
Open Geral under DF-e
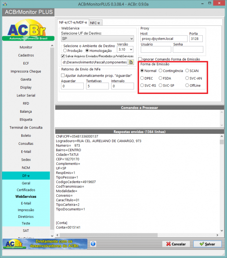point(26,183)
